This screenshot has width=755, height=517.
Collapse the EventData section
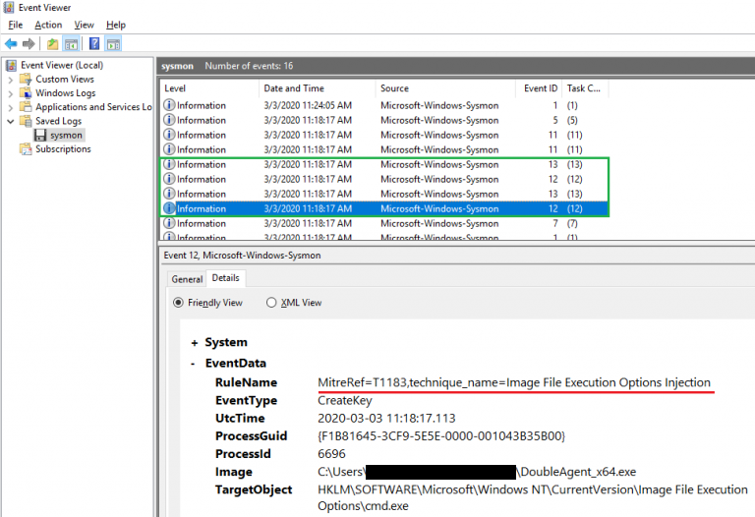click(x=195, y=363)
